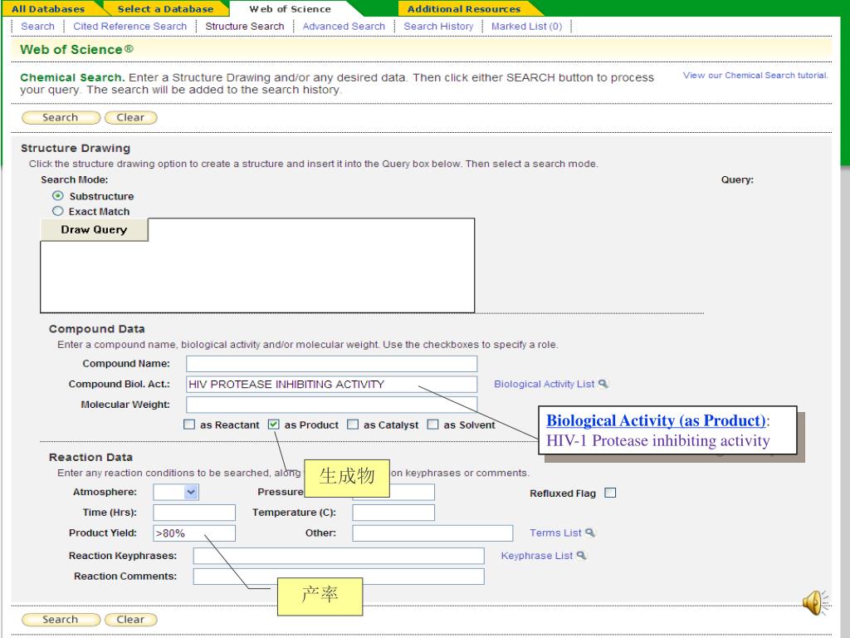850x638 pixels.
Task: Check the as Reactant checkbox
Action: coord(189,425)
